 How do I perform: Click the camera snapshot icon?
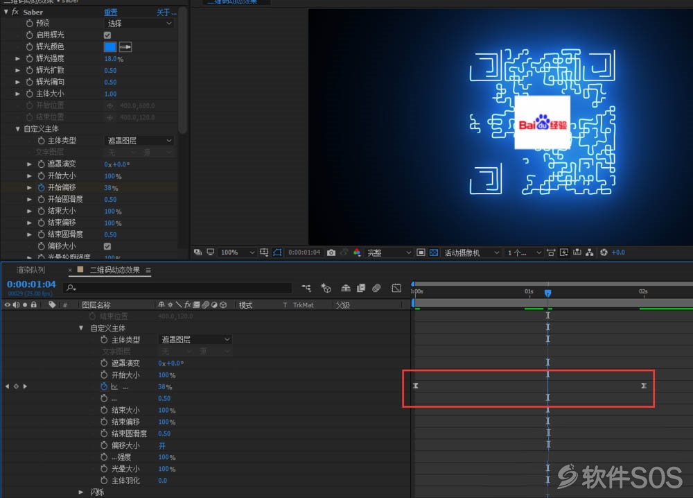click(331, 252)
